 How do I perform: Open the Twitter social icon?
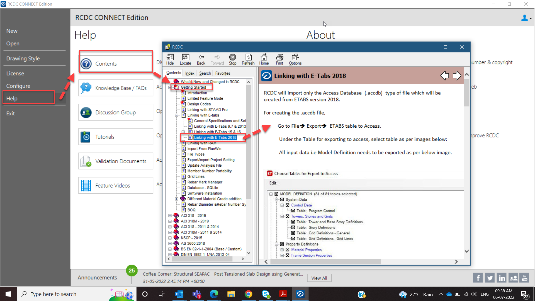pyautogui.click(x=490, y=278)
